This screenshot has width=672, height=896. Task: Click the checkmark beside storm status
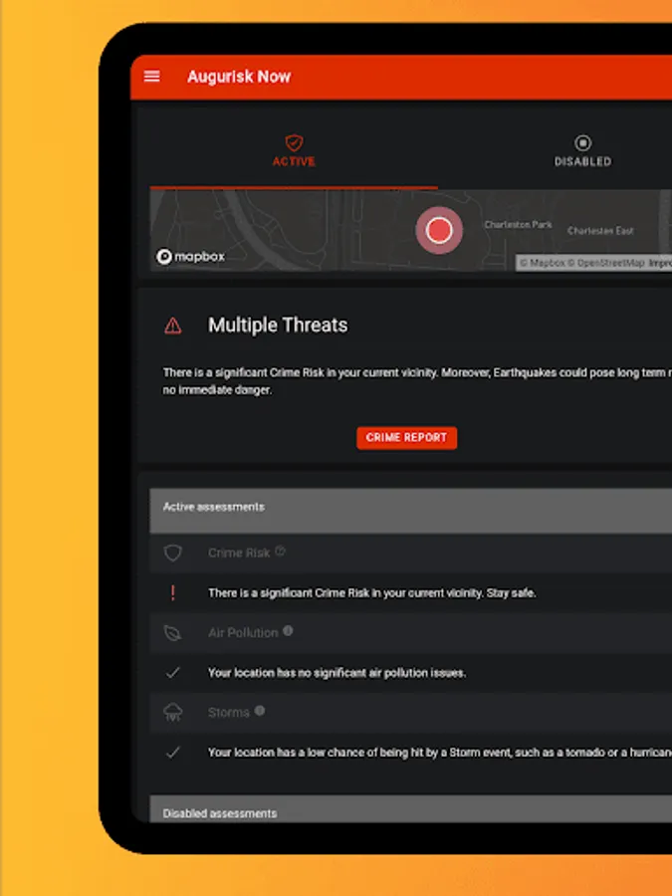click(x=172, y=752)
